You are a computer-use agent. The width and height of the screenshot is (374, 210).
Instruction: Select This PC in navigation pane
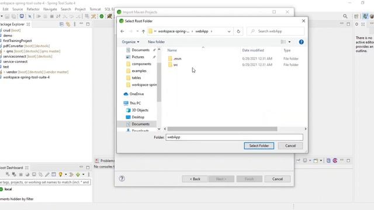tap(135, 103)
